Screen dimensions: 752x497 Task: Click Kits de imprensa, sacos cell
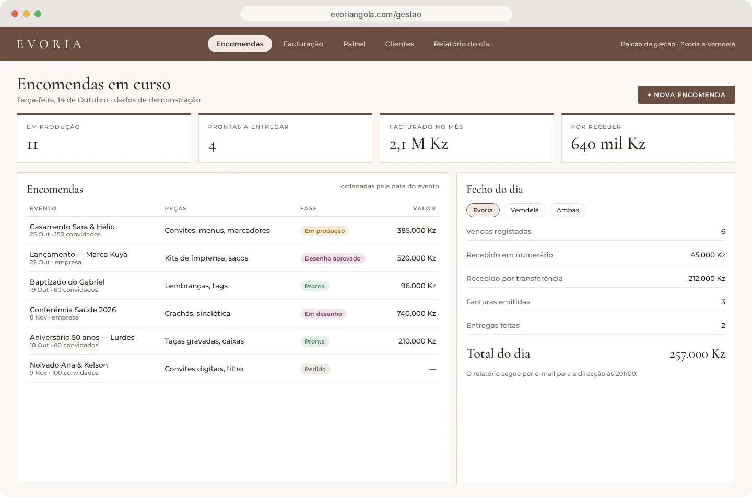coord(206,258)
